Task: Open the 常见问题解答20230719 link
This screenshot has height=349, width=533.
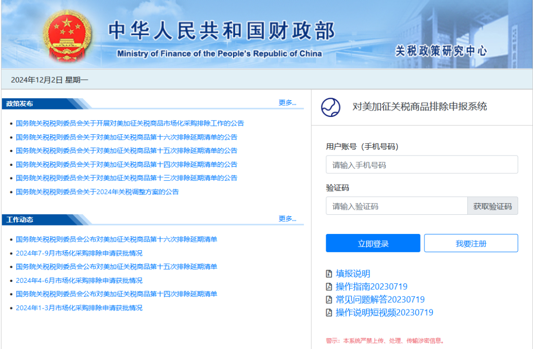Action: coord(380,299)
